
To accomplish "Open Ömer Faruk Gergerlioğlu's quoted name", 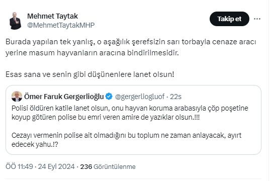I will point(64,97).
